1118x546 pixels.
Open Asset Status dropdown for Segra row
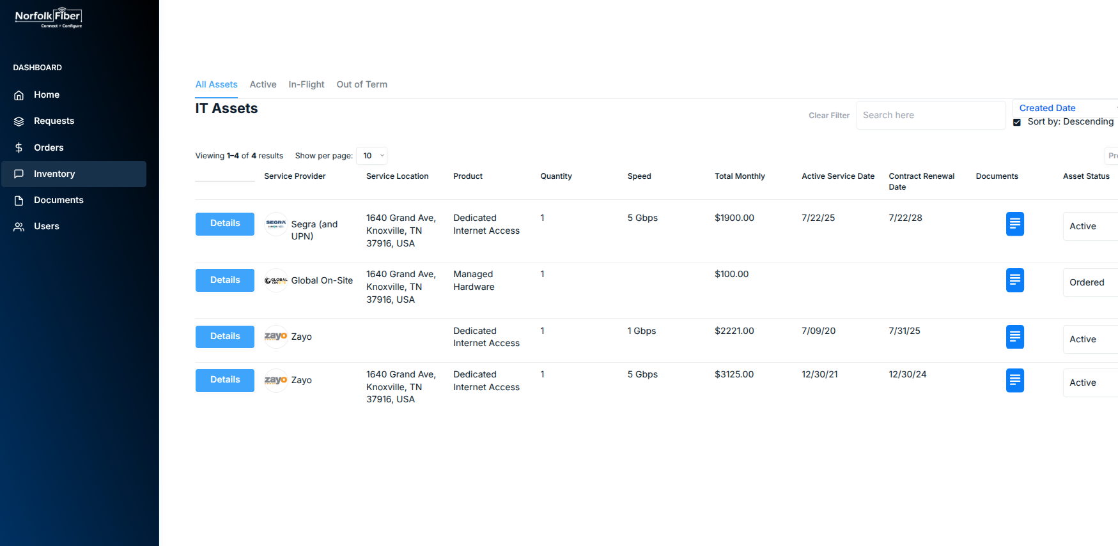1090,226
